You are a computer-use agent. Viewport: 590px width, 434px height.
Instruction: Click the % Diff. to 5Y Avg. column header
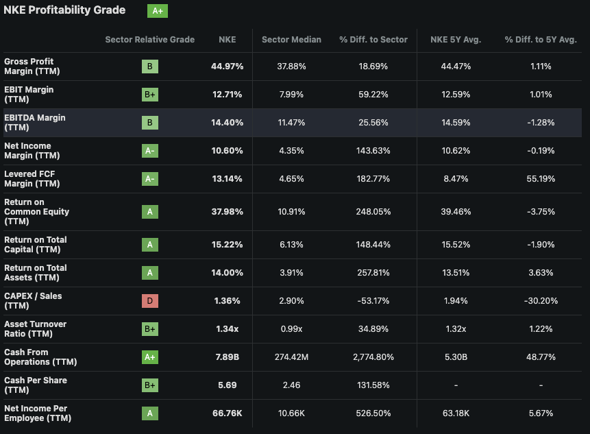pyautogui.click(x=540, y=40)
